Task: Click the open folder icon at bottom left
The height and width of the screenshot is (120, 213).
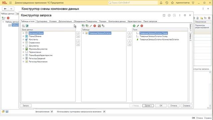Action: [x=3, y=112]
